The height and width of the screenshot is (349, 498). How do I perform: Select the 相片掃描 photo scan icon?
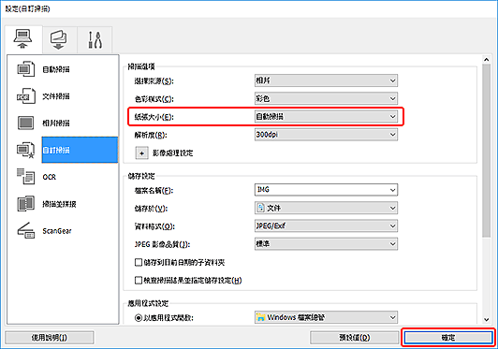click(x=25, y=123)
